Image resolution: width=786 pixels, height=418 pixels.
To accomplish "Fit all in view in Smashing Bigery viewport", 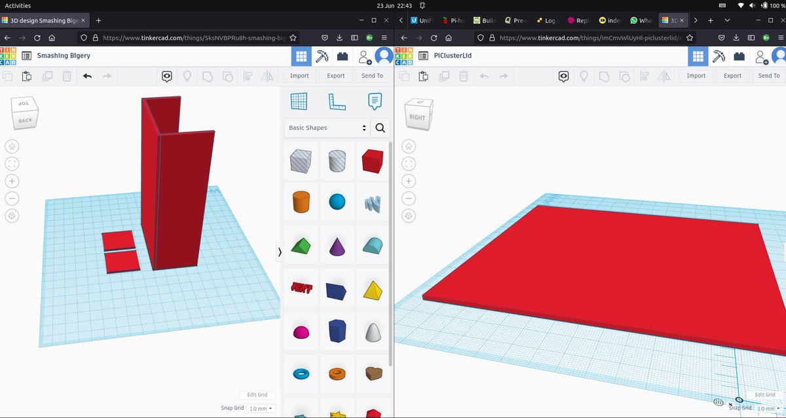I will pyautogui.click(x=12, y=164).
